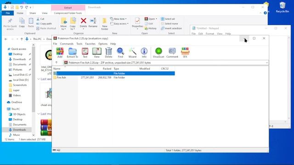This screenshot has height=165, width=294.
Task: Collapse the 'Last week' group in Explorer
Action: pos(39,79)
